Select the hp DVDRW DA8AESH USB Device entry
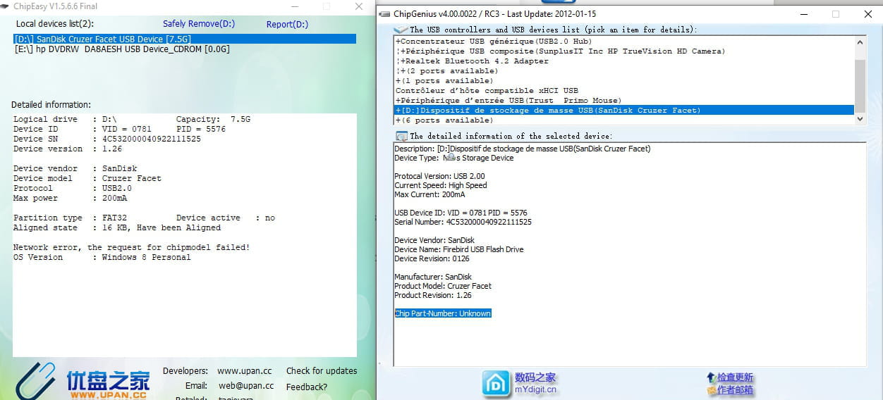Viewport: 883px width, 400px height. click(x=122, y=49)
